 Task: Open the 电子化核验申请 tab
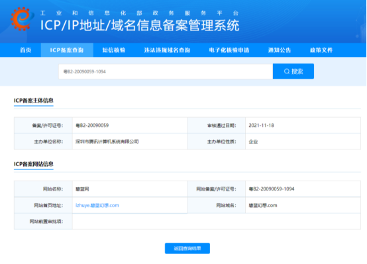229,50
